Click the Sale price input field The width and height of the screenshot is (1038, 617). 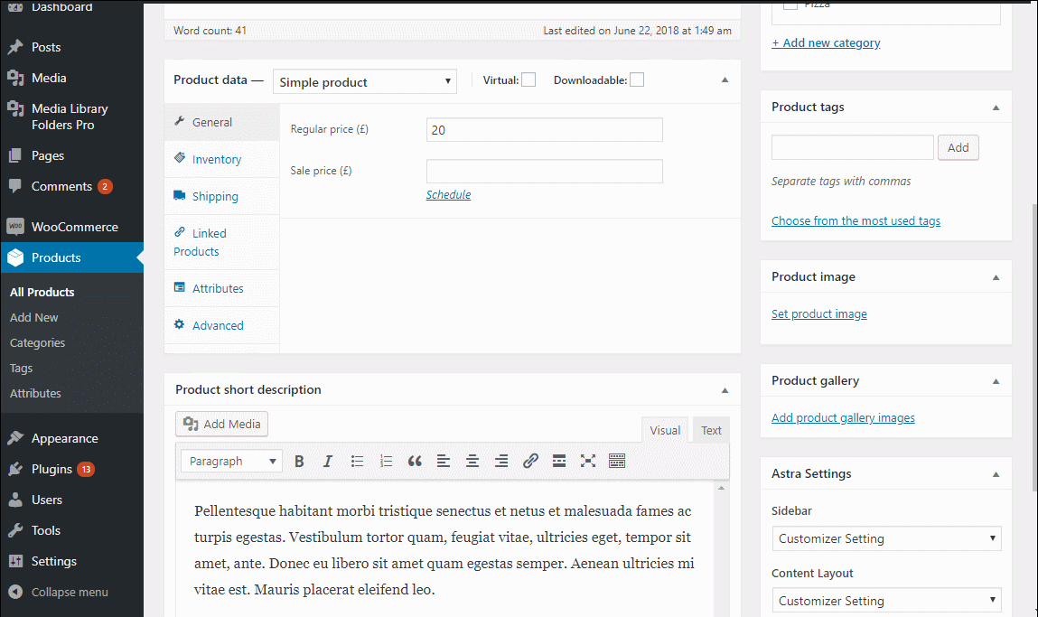pyautogui.click(x=544, y=171)
